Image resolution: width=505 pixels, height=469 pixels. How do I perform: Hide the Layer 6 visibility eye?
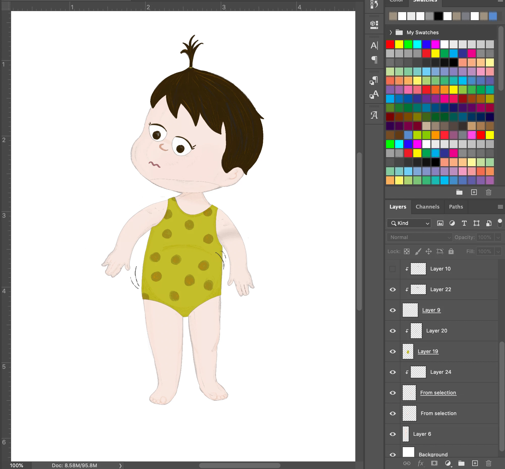pos(393,434)
